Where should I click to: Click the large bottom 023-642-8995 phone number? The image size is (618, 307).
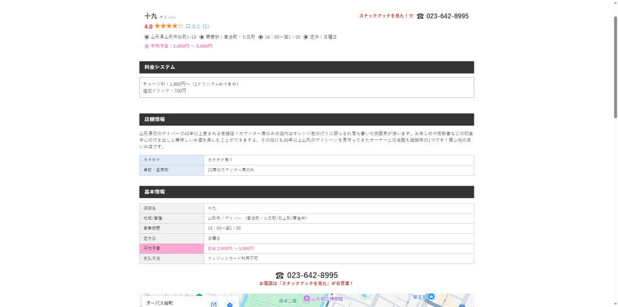[312, 276]
